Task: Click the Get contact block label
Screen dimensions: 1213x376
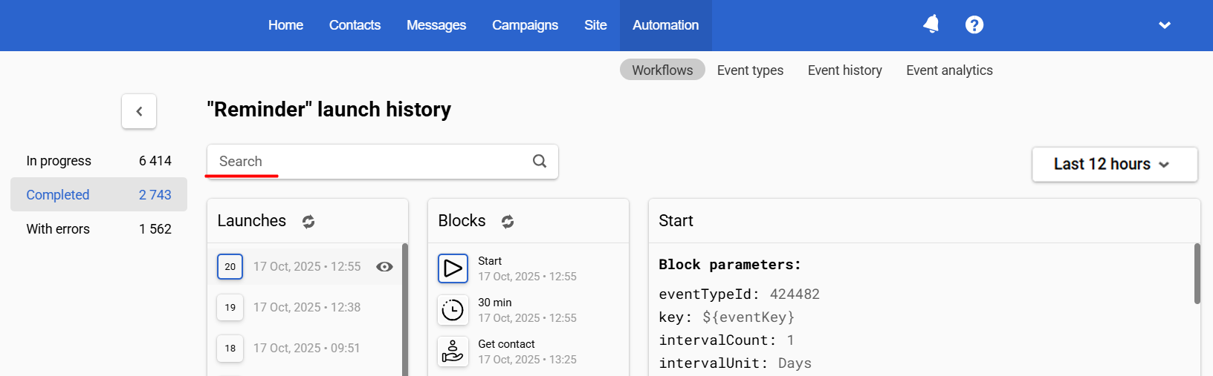Action: (x=506, y=344)
